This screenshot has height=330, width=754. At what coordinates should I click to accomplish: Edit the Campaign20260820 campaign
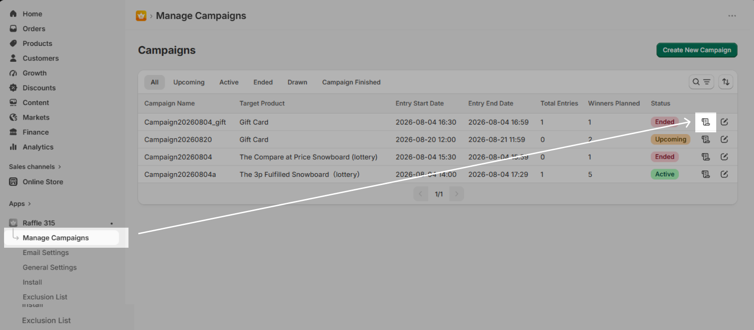(x=724, y=140)
